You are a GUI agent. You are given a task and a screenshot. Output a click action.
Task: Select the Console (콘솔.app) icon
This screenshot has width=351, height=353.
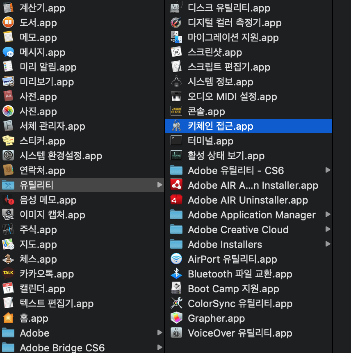(x=176, y=111)
